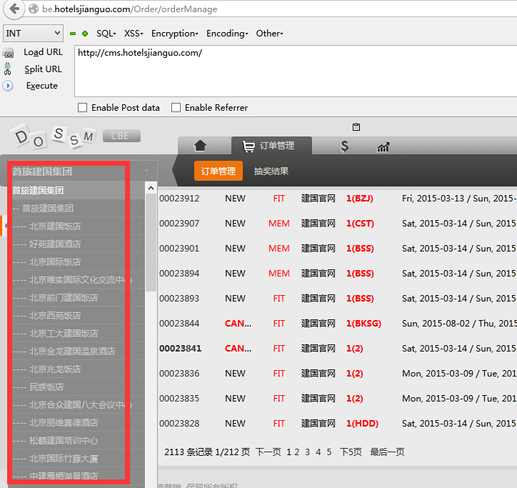Click the Execute play icon

pyautogui.click(x=8, y=86)
